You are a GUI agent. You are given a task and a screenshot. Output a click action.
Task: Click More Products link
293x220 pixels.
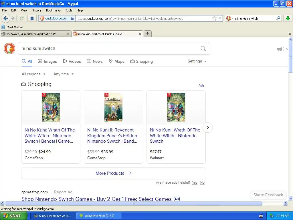click(x=114, y=173)
